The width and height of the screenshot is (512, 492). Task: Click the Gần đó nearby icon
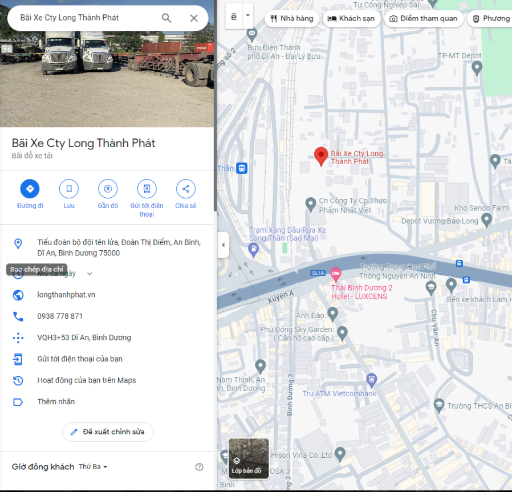108,189
